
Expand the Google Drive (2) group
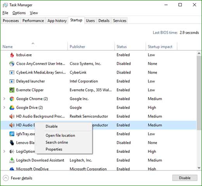point(4,108)
